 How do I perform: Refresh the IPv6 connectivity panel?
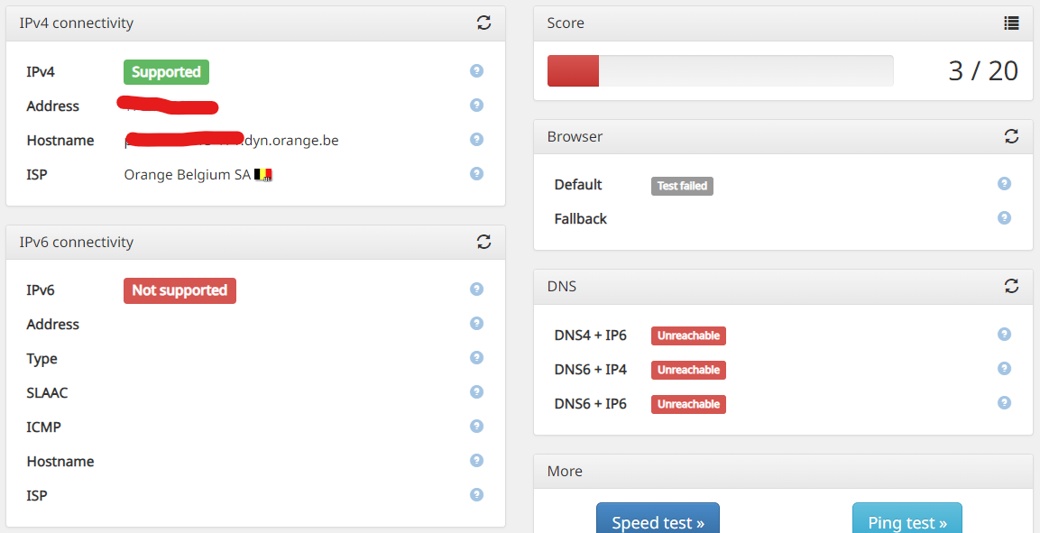484,242
